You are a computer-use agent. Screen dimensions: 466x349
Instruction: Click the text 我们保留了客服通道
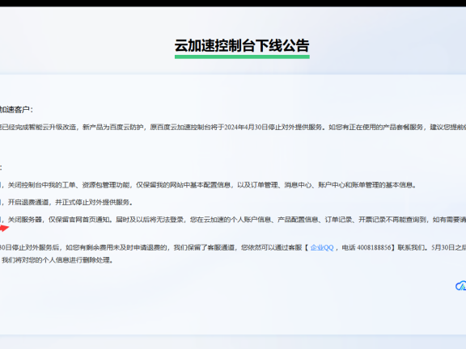click(x=204, y=247)
